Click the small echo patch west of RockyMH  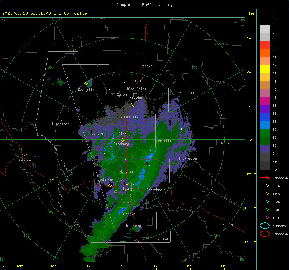(60, 82)
